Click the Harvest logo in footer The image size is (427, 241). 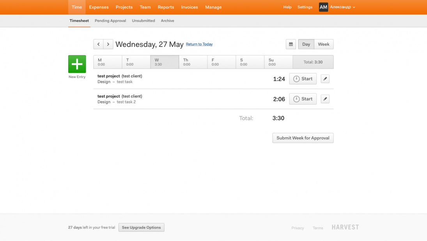(x=345, y=227)
